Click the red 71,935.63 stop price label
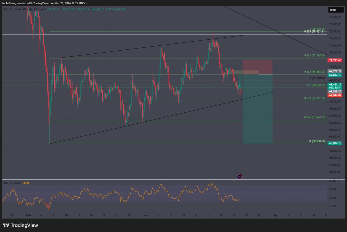 pos(335,60)
